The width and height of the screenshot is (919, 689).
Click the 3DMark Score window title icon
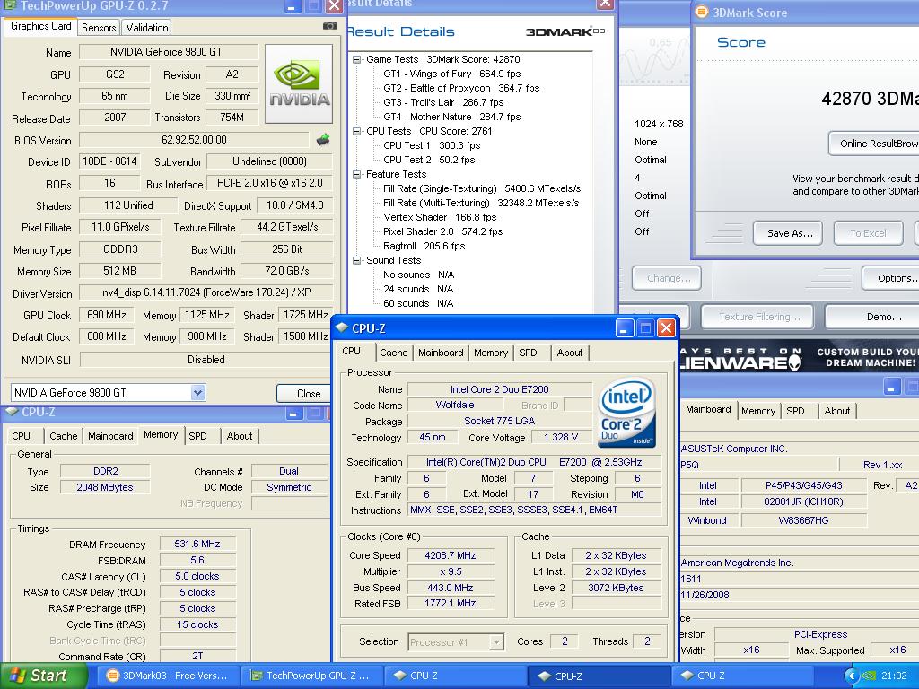pyautogui.click(x=701, y=13)
